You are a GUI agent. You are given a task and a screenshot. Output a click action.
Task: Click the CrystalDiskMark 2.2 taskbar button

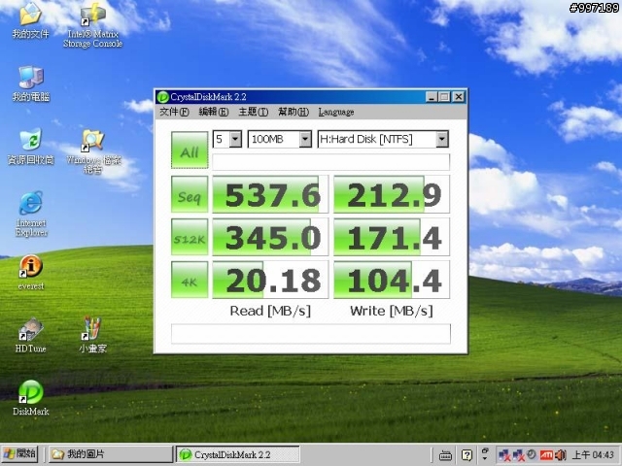click(x=238, y=454)
